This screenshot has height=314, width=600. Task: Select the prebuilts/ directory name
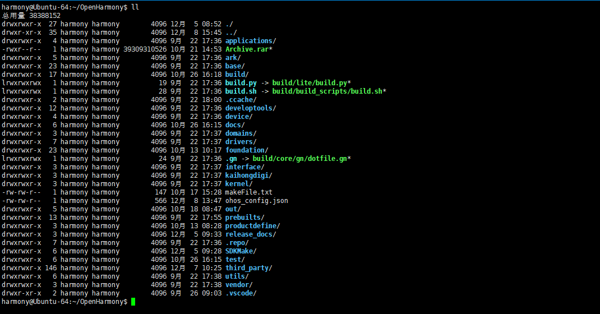pos(243,218)
